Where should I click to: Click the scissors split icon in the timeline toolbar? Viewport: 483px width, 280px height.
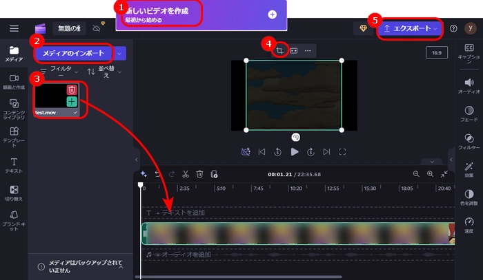(x=184, y=174)
